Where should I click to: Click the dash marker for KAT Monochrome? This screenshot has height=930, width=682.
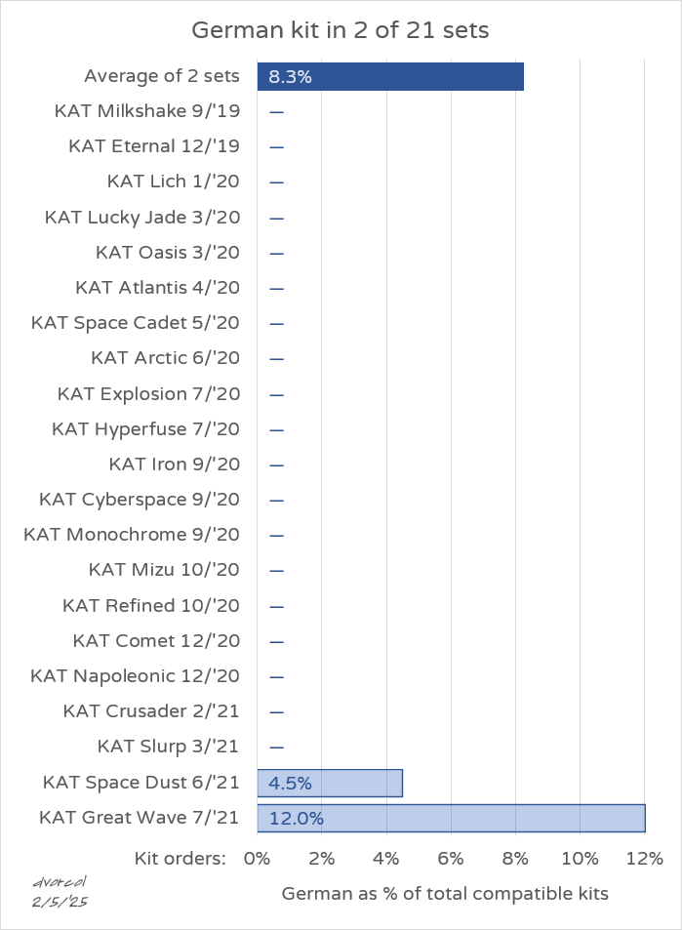pyautogui.click(x=277, y=536)
